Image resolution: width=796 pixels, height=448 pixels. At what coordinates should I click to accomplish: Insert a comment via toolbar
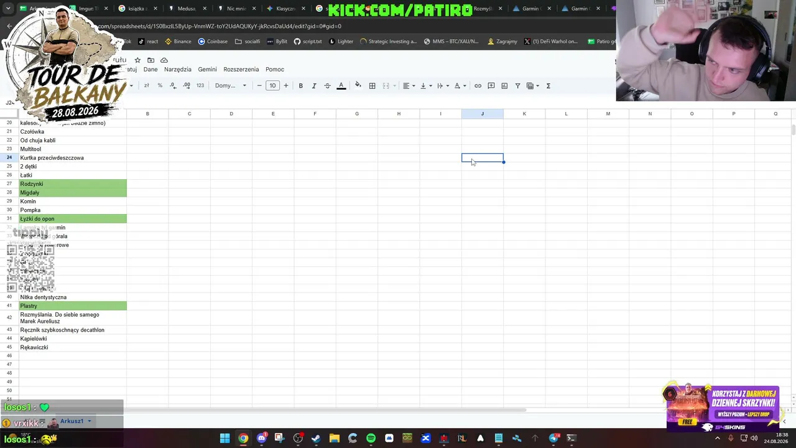(491, 86)
